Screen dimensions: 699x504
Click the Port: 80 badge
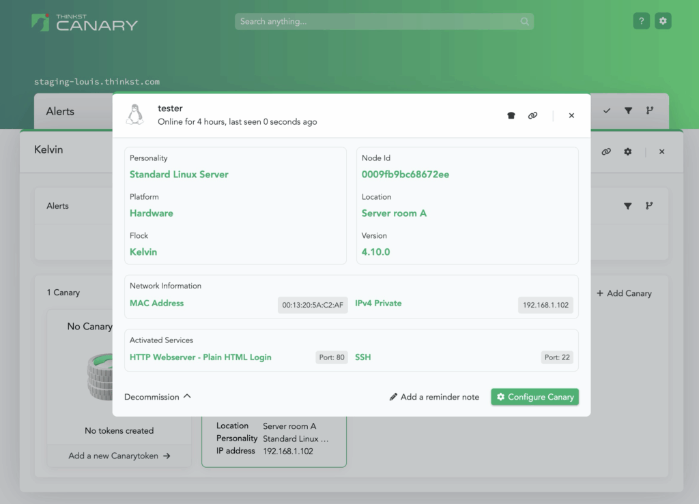click(x=332, y=357)
